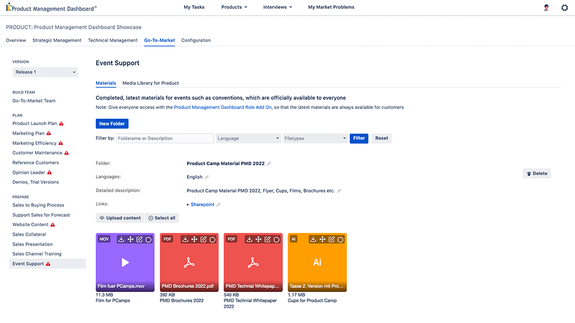Open My Market Problems

(x=331, y=7)
